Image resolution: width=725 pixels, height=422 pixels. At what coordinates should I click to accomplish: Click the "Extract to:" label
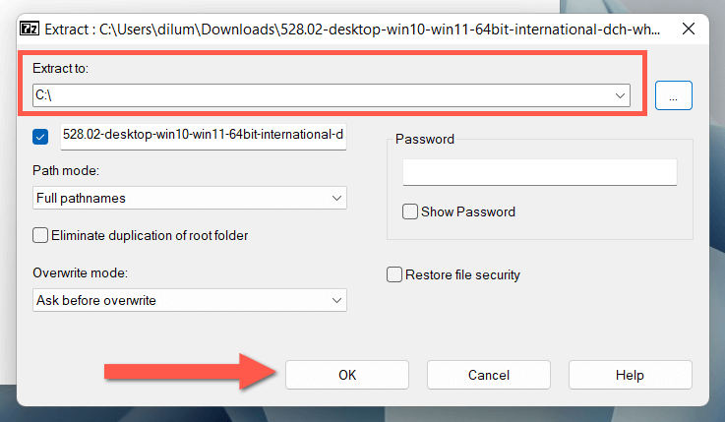point(60,70)
